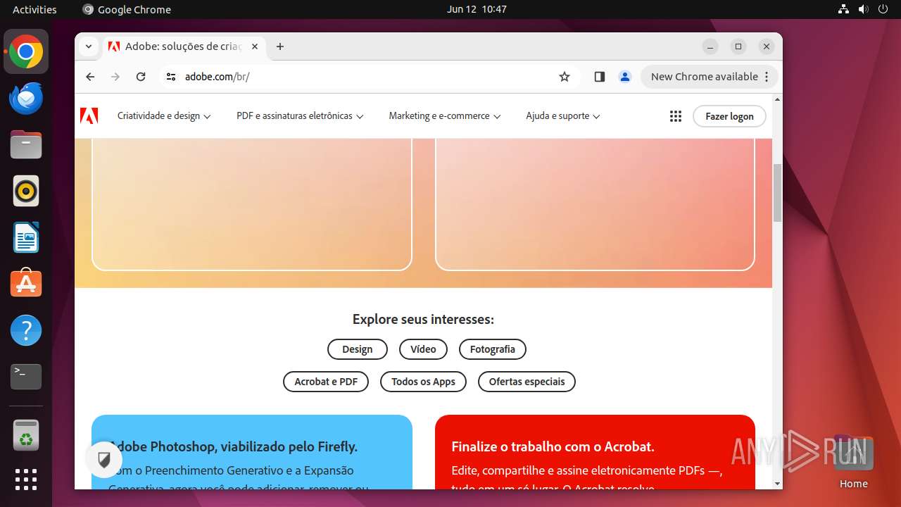Open Chrome side panel icon
Viewport: 901px width, 507px height.
click(x=600, y=77)
